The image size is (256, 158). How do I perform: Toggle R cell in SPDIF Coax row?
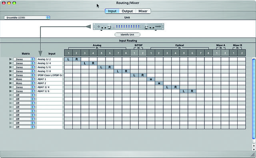[x=142, y=75]
